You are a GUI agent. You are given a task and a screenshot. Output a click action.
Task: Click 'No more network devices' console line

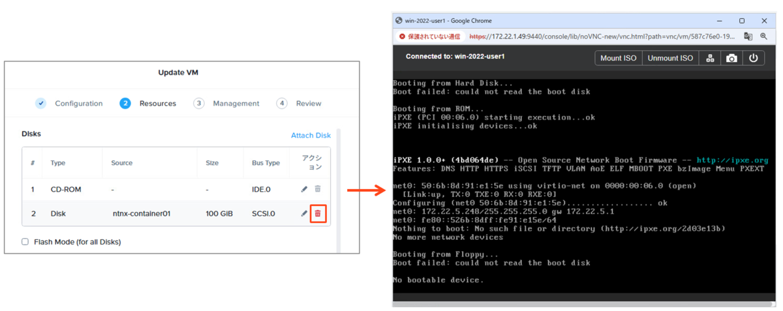pyautogui.click(x=448, y=237)
